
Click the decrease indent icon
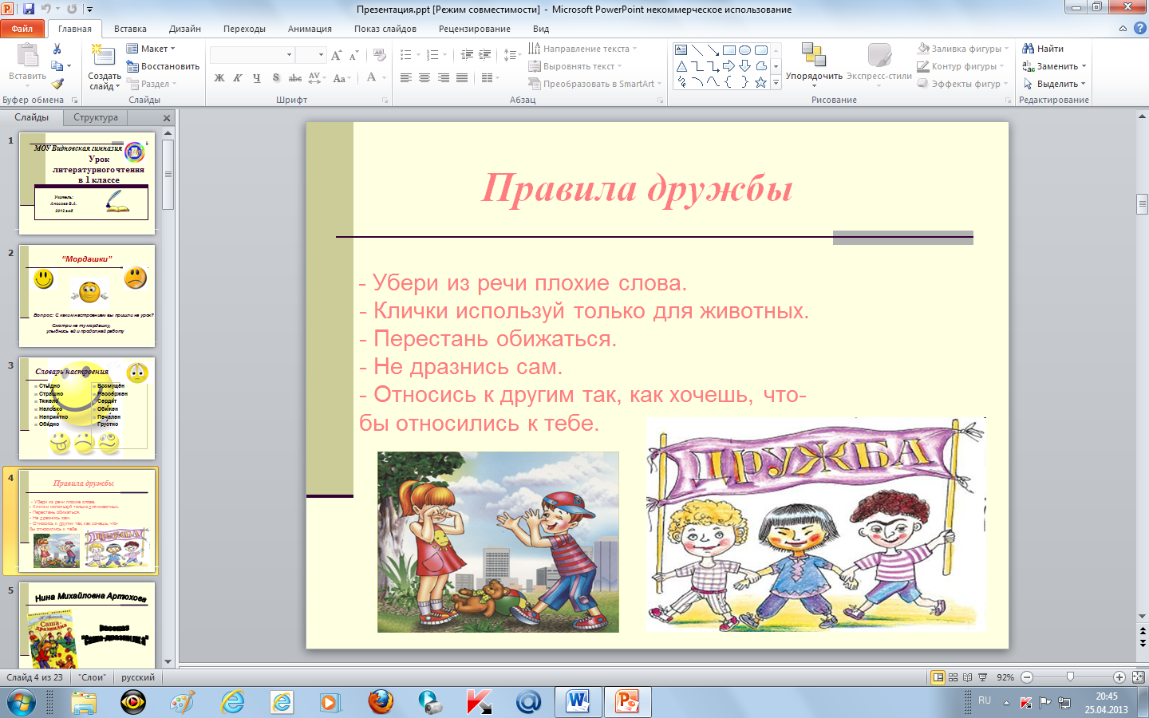(467, 55)
